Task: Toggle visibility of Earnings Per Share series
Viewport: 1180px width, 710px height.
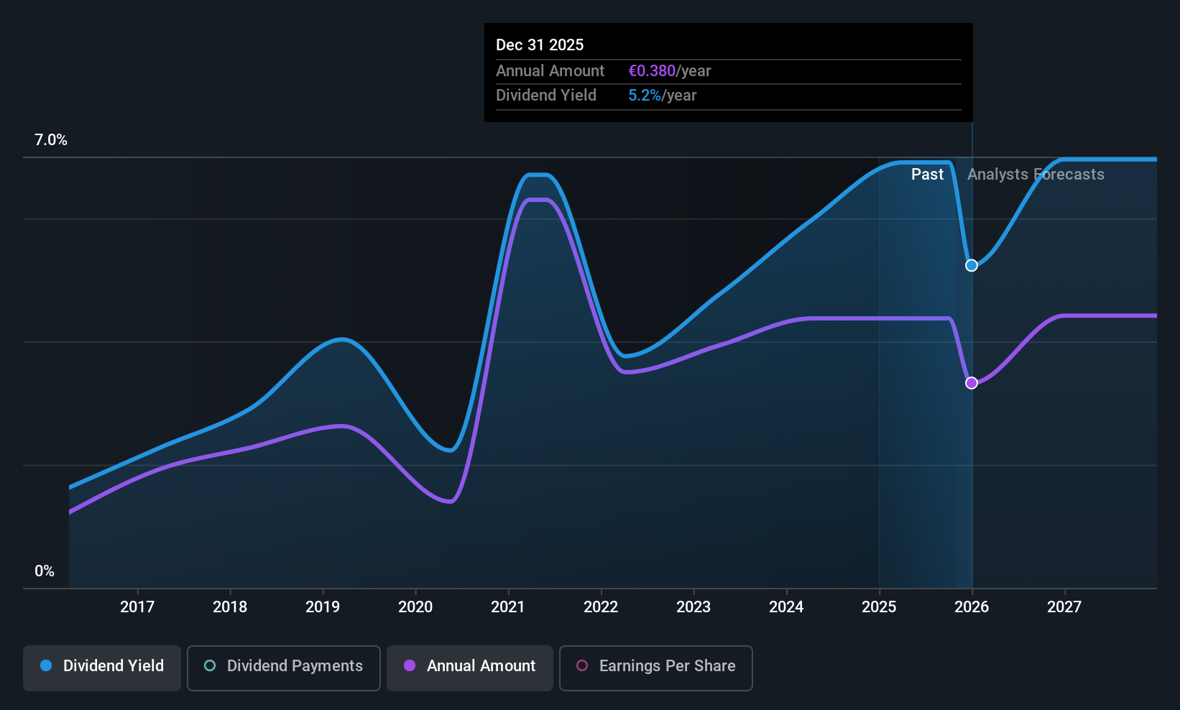Action: 655,667
